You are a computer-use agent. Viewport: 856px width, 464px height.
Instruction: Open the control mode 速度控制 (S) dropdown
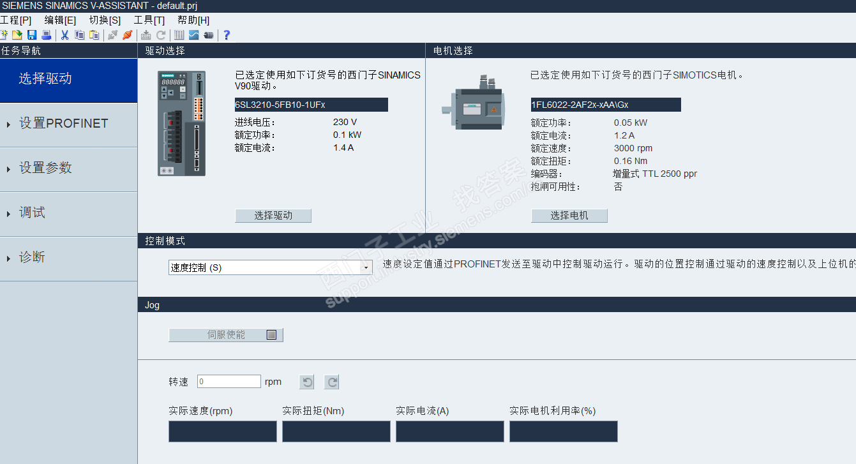[x=271, y=267]
